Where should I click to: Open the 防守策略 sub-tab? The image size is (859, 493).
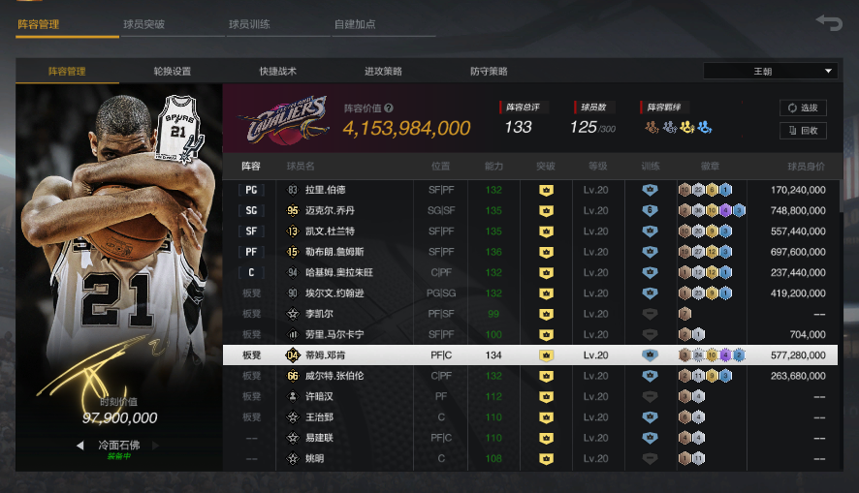489,71
